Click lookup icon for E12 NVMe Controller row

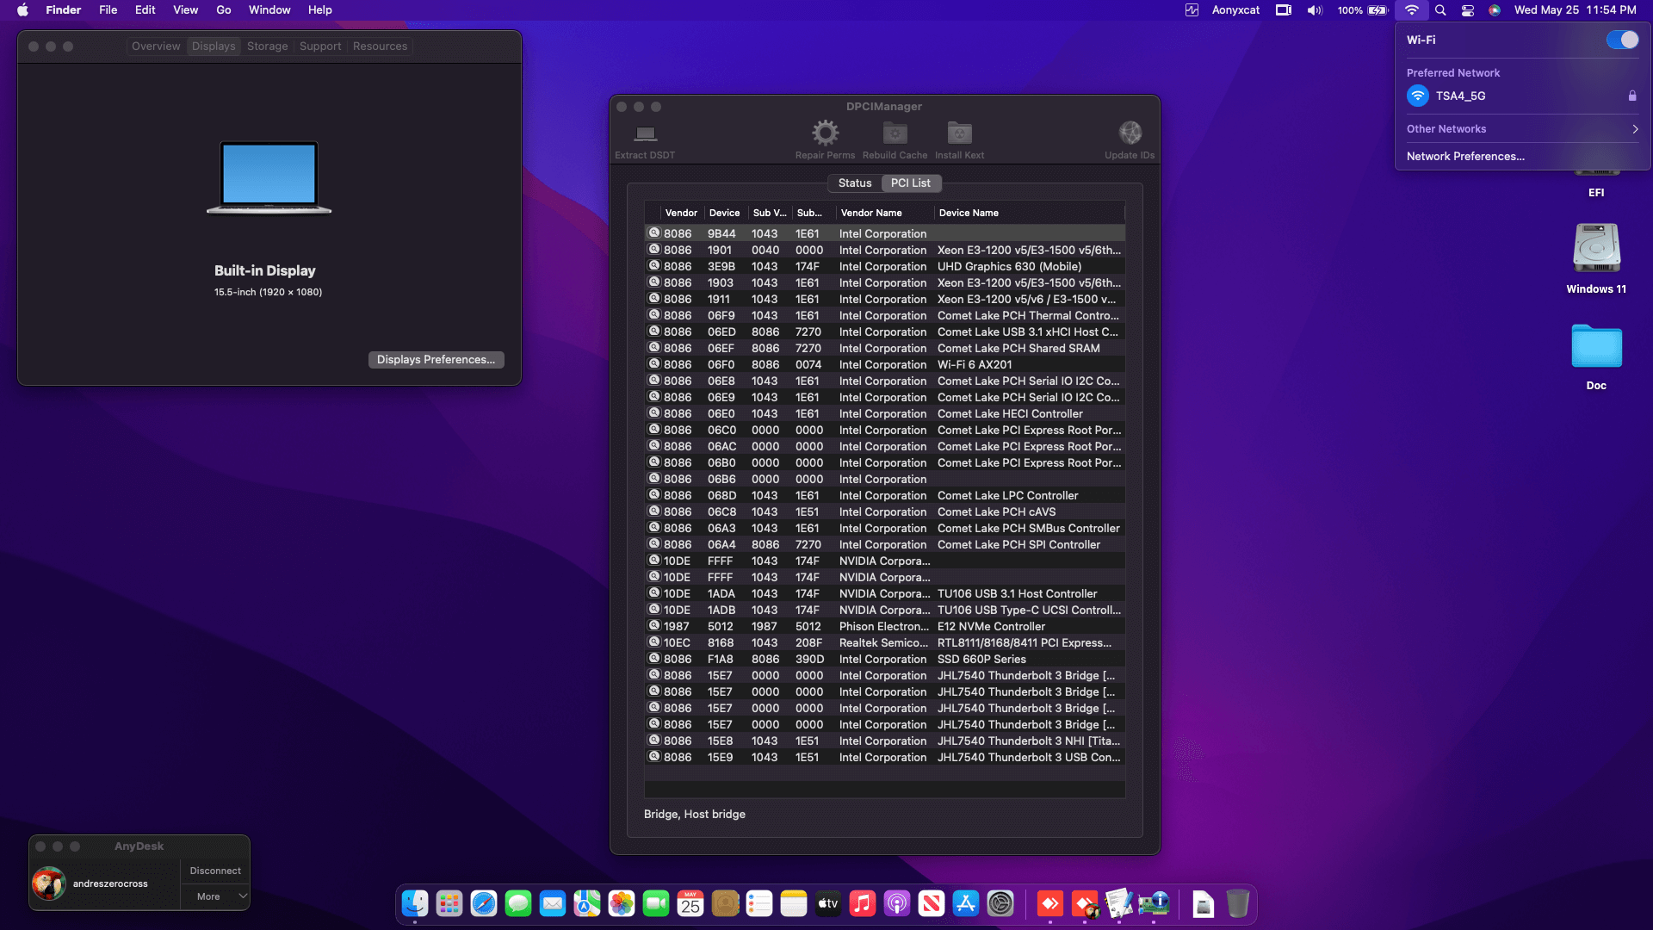pos(654,626)
